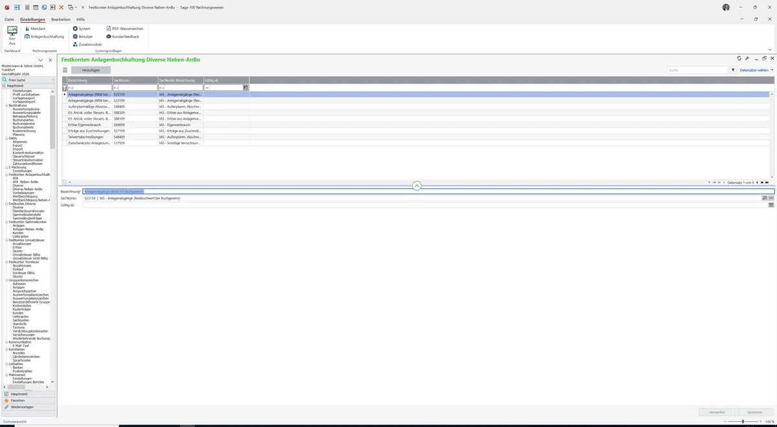Open the Benutzer settings
This screenshot has height=427, width=777.
tap(83, 36)
